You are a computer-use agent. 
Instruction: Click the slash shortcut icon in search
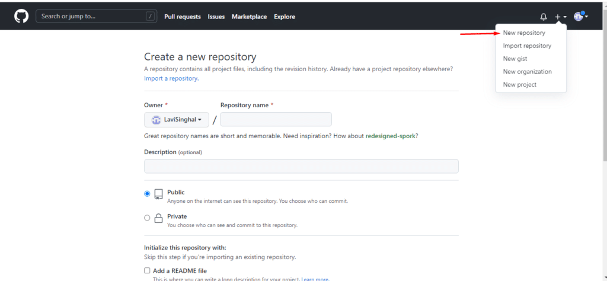tap(150, 16)
